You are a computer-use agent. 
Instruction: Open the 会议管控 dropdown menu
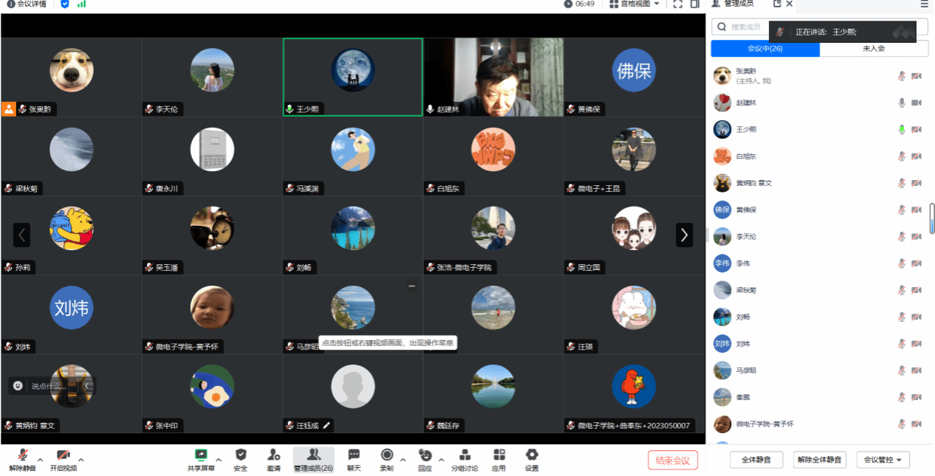883,460
